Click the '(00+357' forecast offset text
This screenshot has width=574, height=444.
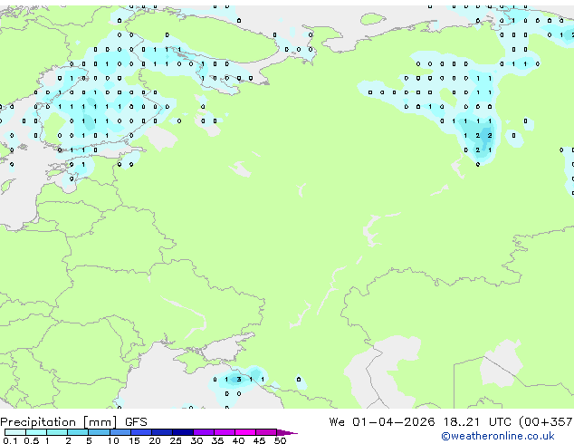coord(546,422)
